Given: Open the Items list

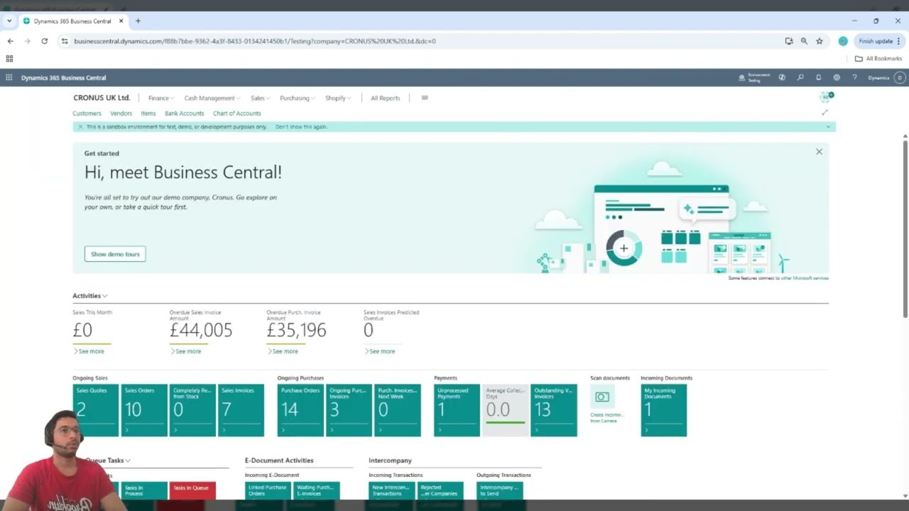Looking at the screenshot, I should 148,113.
